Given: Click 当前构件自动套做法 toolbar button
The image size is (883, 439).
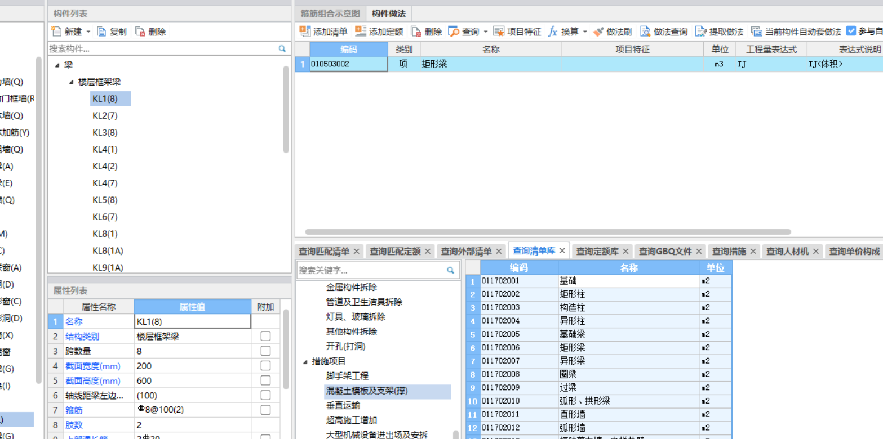Looking at the screenshot, I should (796, 32).
